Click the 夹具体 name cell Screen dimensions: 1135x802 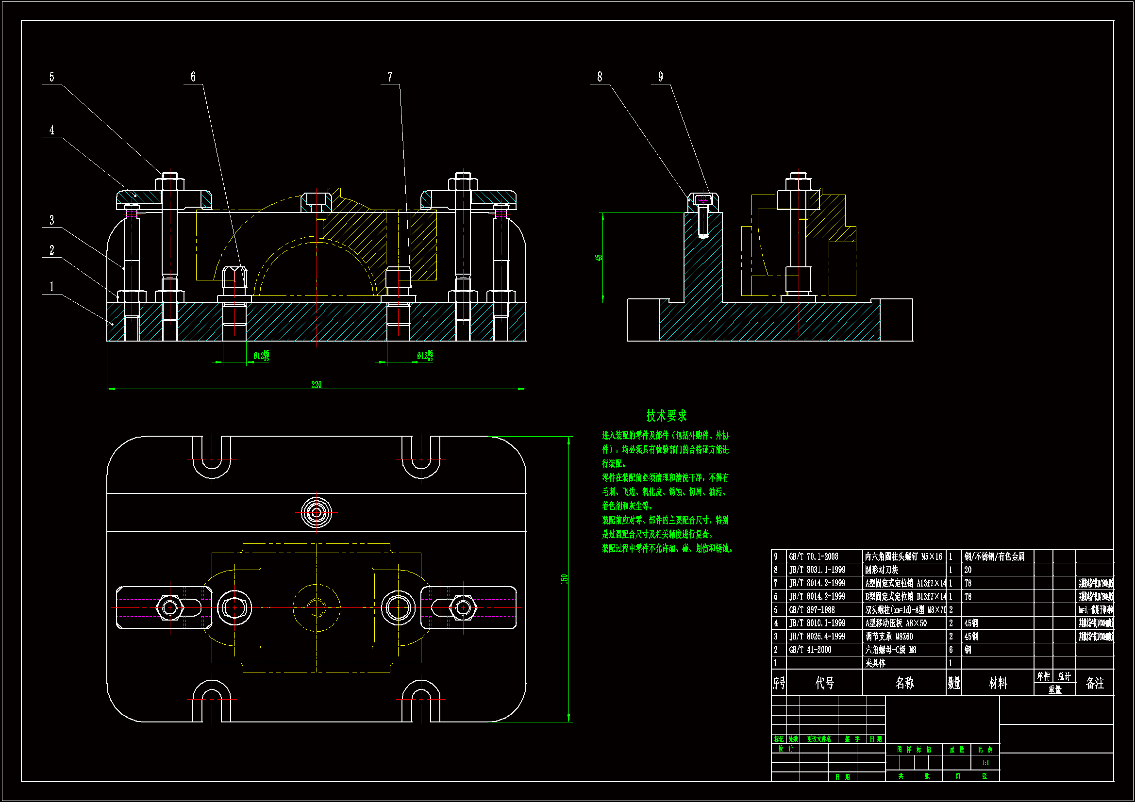point(875,663)
